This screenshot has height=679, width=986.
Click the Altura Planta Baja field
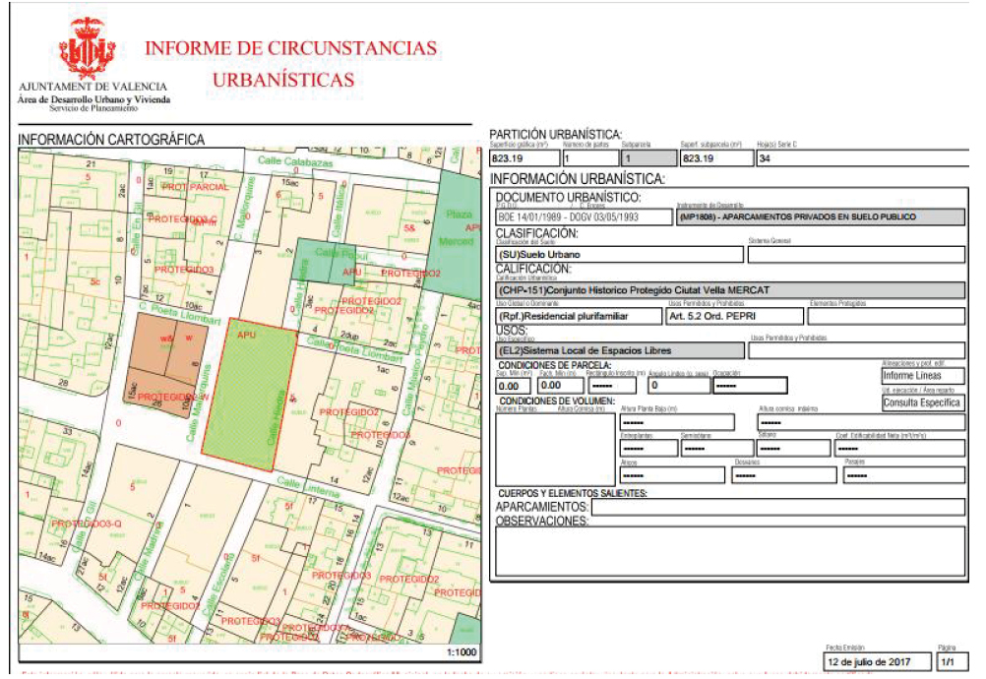[x=677, y=422]
